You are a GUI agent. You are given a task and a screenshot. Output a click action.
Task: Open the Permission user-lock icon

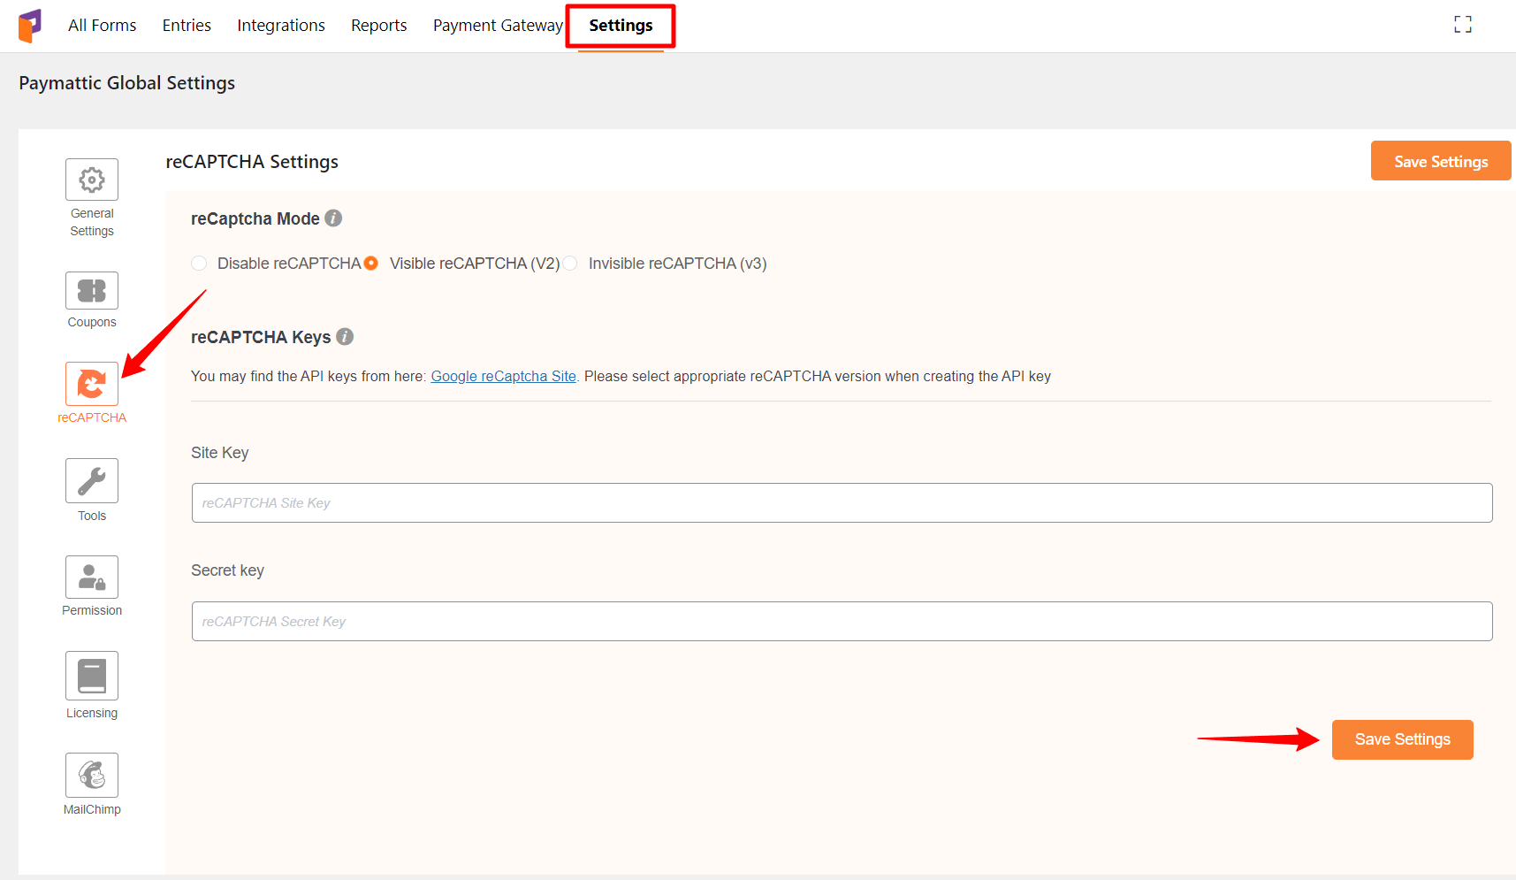[92, 577]
